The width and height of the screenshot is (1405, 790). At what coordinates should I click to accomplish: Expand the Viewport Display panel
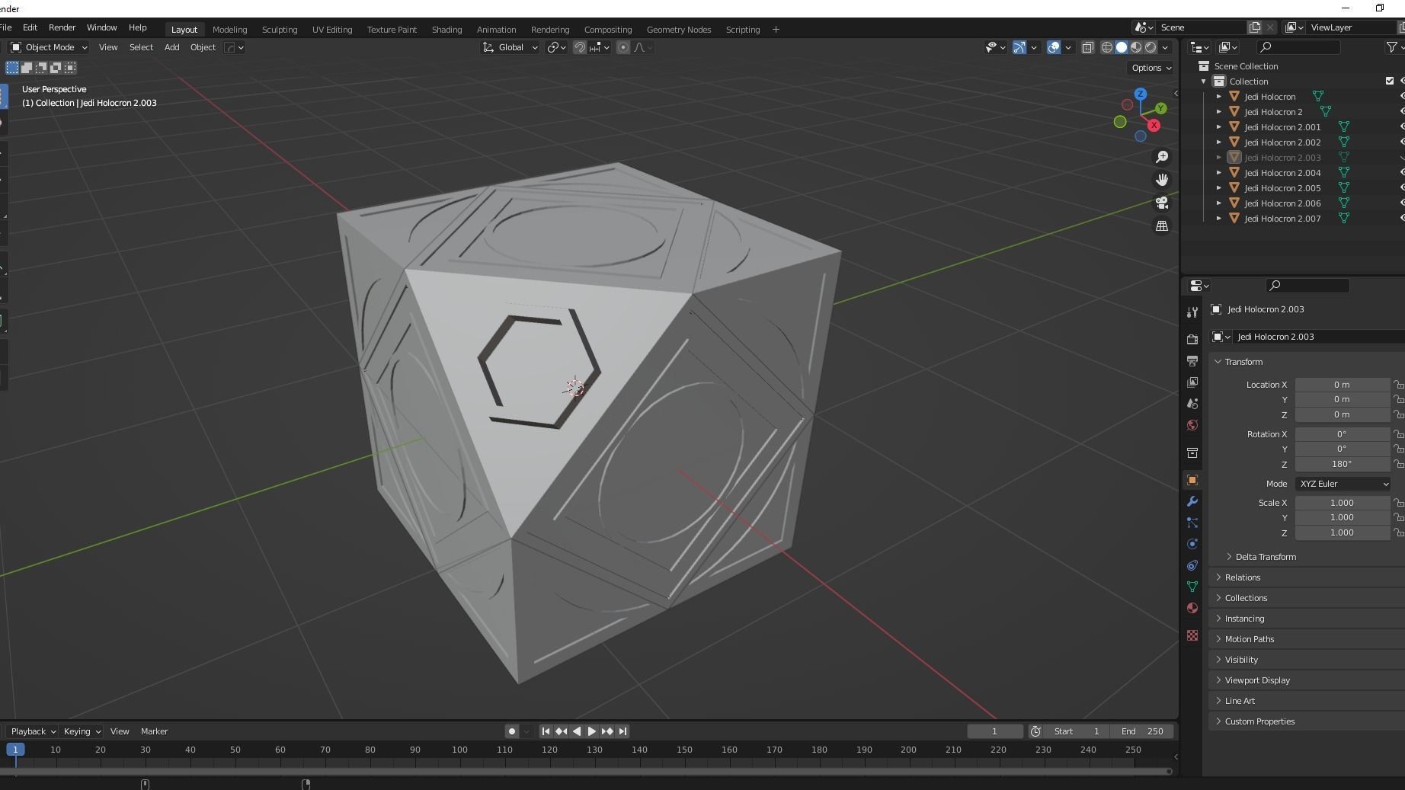[1257, 680]
